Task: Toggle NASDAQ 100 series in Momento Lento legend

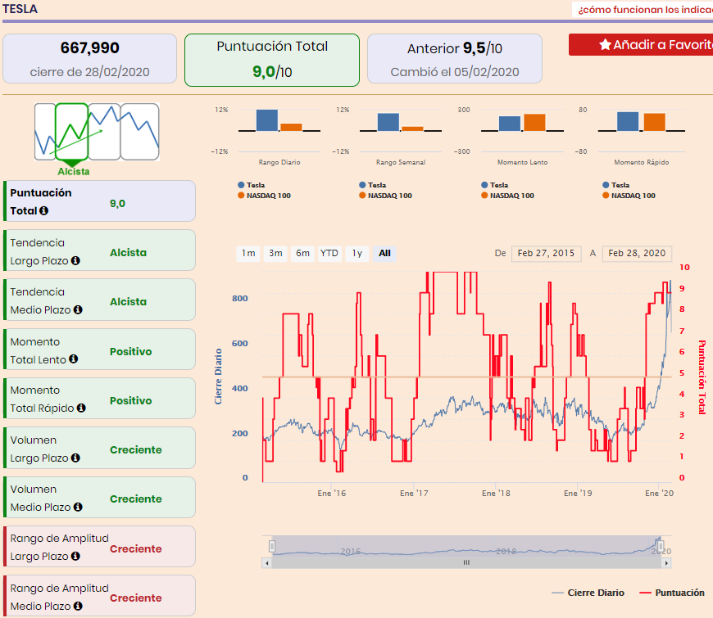Action: pyautogui.click(x=507, y=196)
